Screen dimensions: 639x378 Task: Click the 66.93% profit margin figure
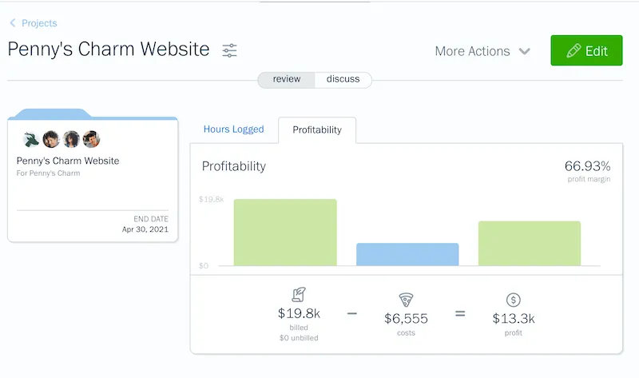(587, 166)
